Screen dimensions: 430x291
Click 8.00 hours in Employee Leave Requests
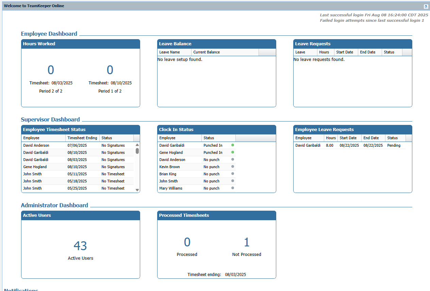coord(330,145)
